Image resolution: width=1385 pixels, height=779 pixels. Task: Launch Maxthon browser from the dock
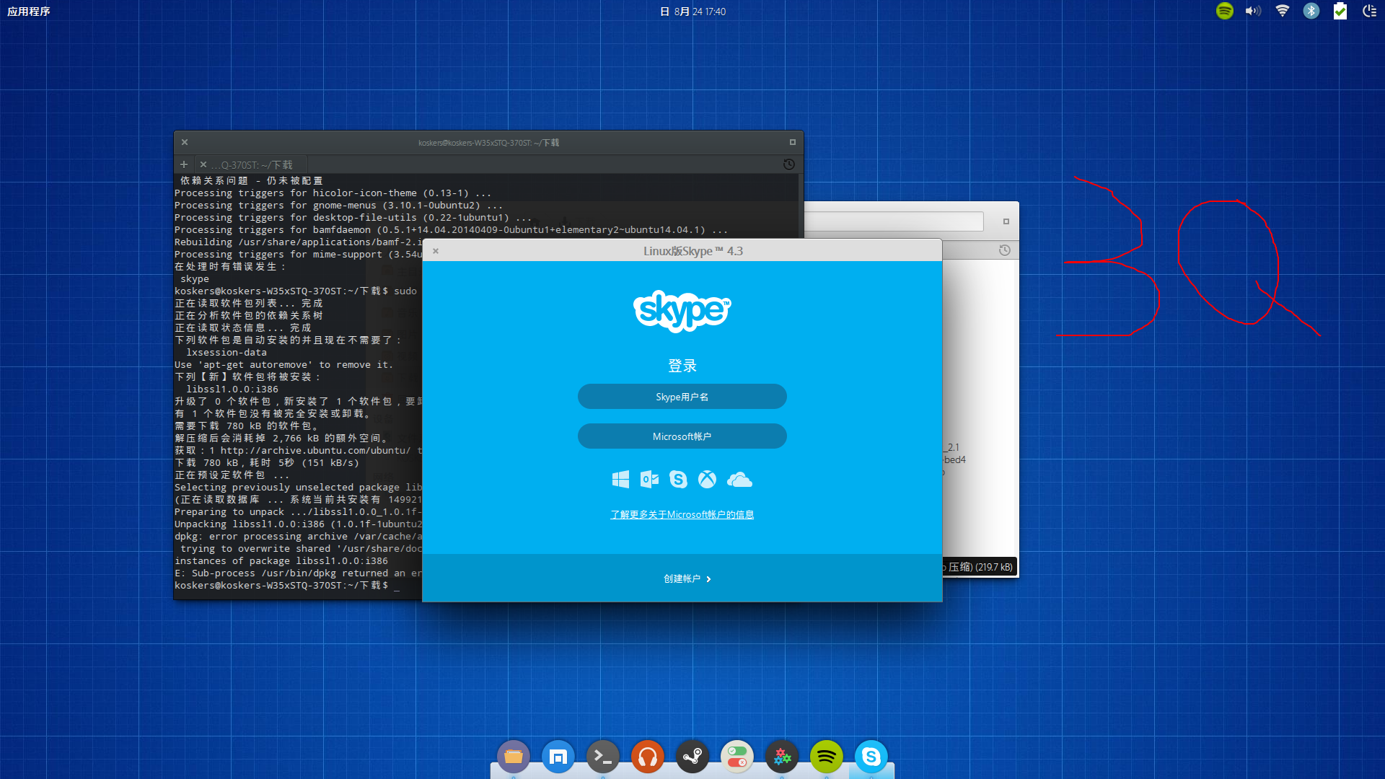click(558, 757)
